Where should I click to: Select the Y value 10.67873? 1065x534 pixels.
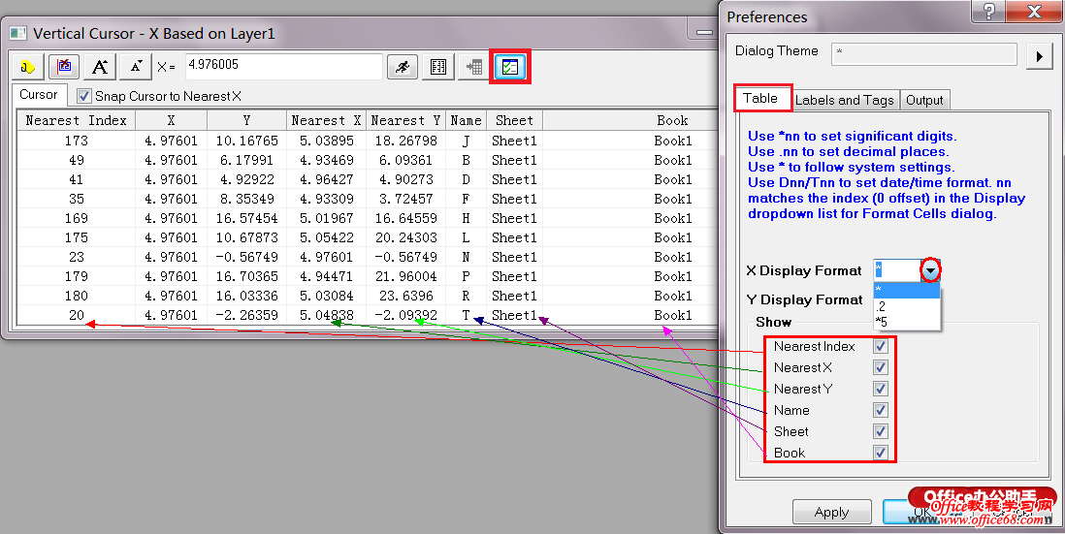pyautogui.click(x=246, y=237)
